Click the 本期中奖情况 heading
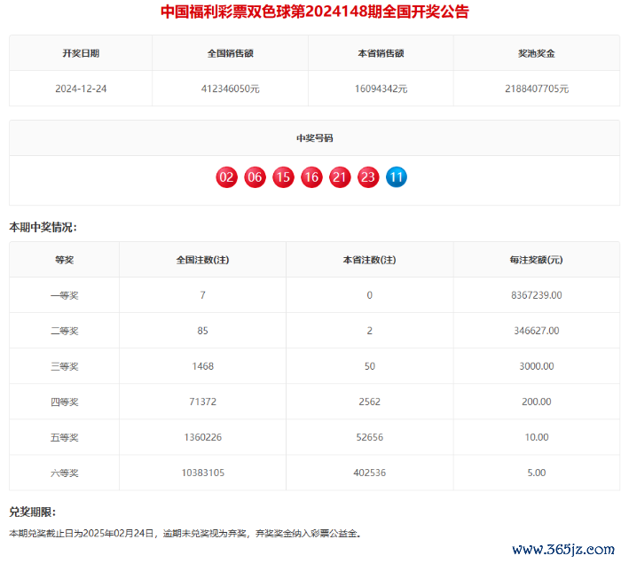 tap(43, 227)
